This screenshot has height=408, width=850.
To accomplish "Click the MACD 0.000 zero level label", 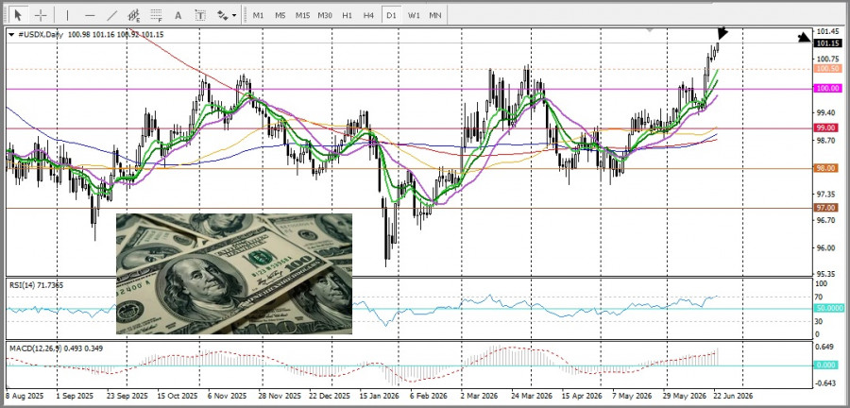I will [827, 365].
